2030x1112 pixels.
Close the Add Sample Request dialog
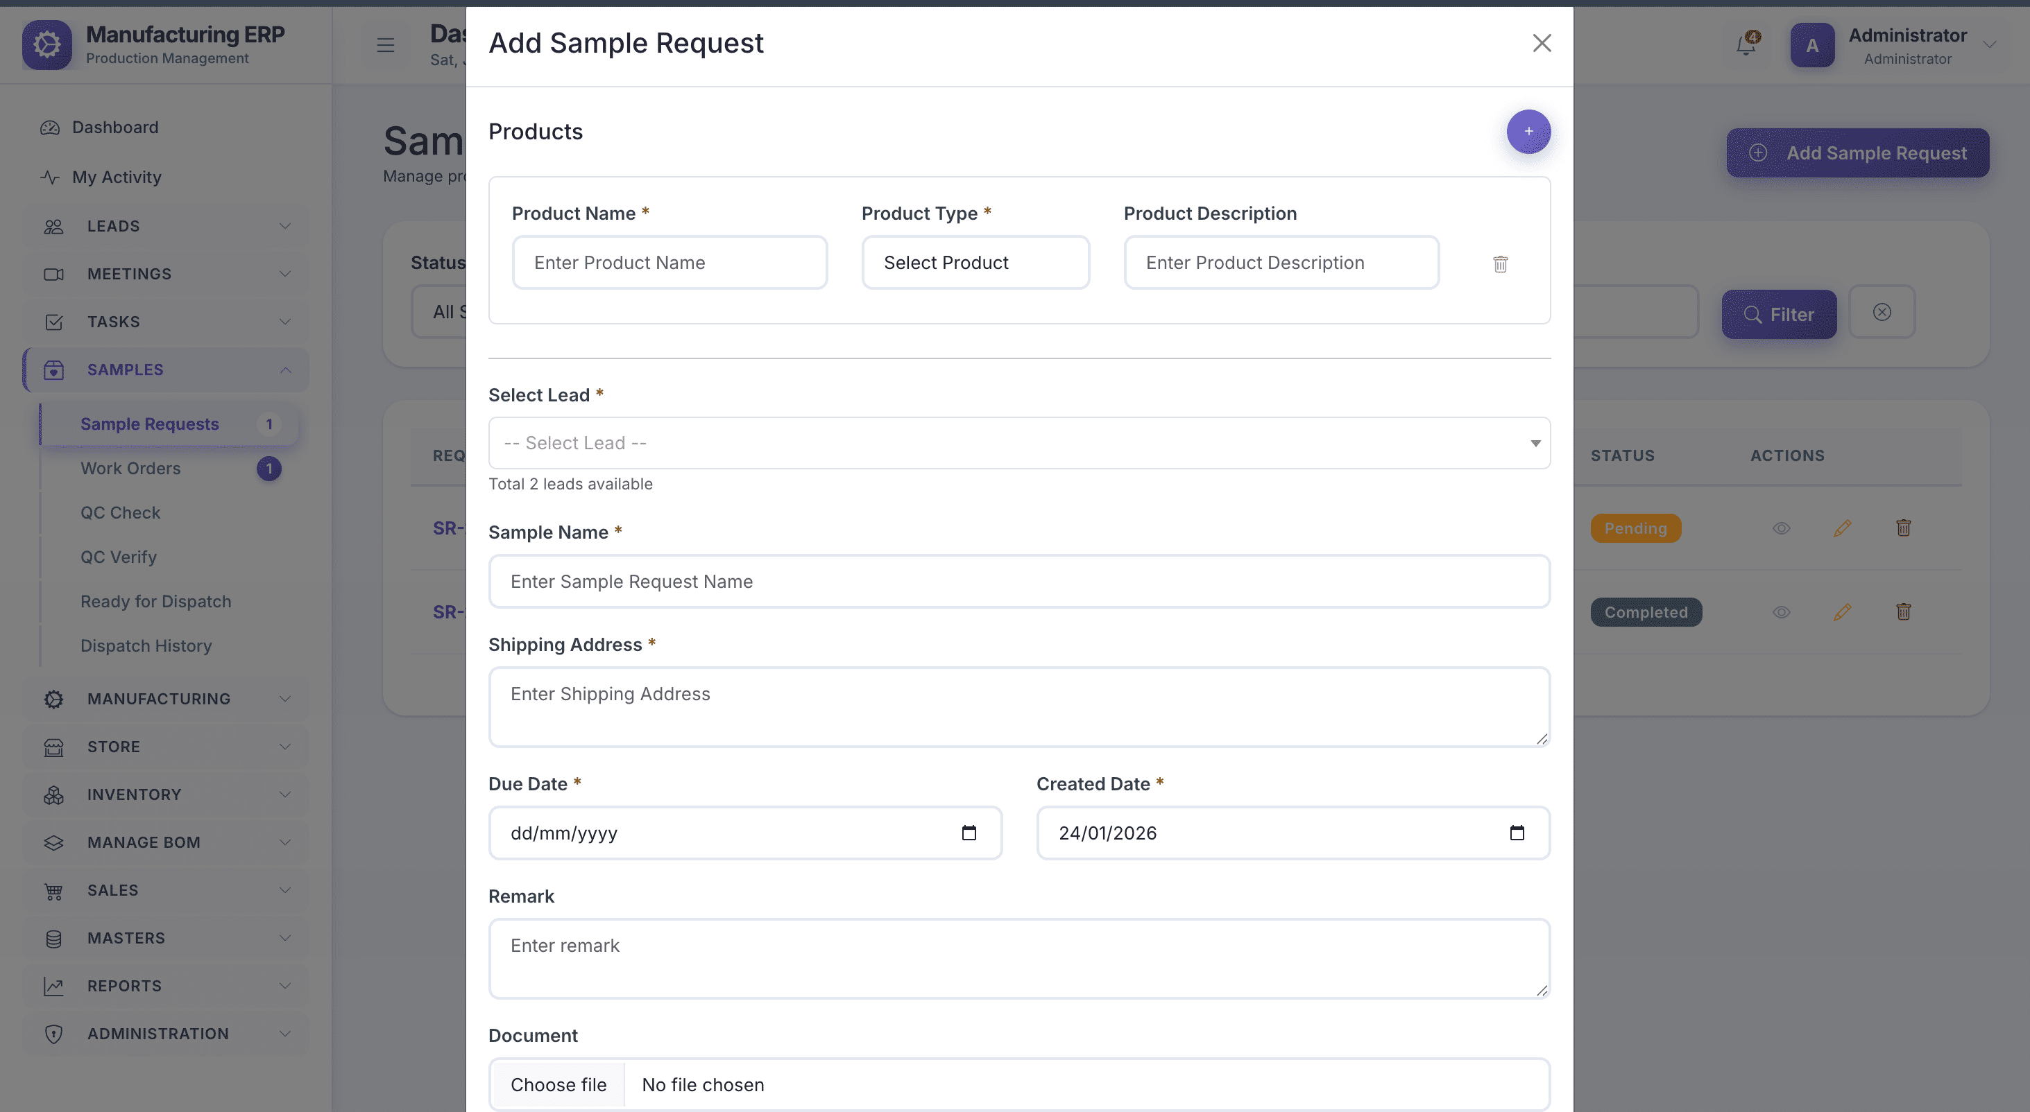(1542, 43)
